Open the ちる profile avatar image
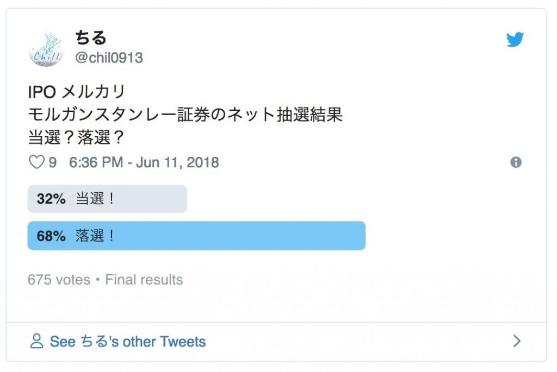557x372 pixels. 46,49
